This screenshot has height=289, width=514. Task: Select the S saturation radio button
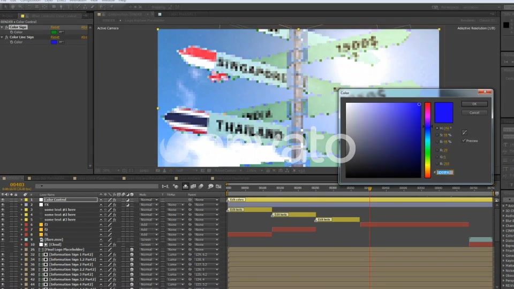(x=437, y=135)
